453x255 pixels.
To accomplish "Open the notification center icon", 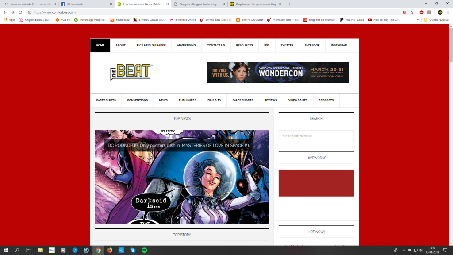I will pos(445,250).
